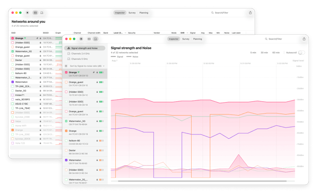Click the Channels 5 GHz sidebar icon
317x196 pixels.
pyautogui.click(x=69, y=59)
